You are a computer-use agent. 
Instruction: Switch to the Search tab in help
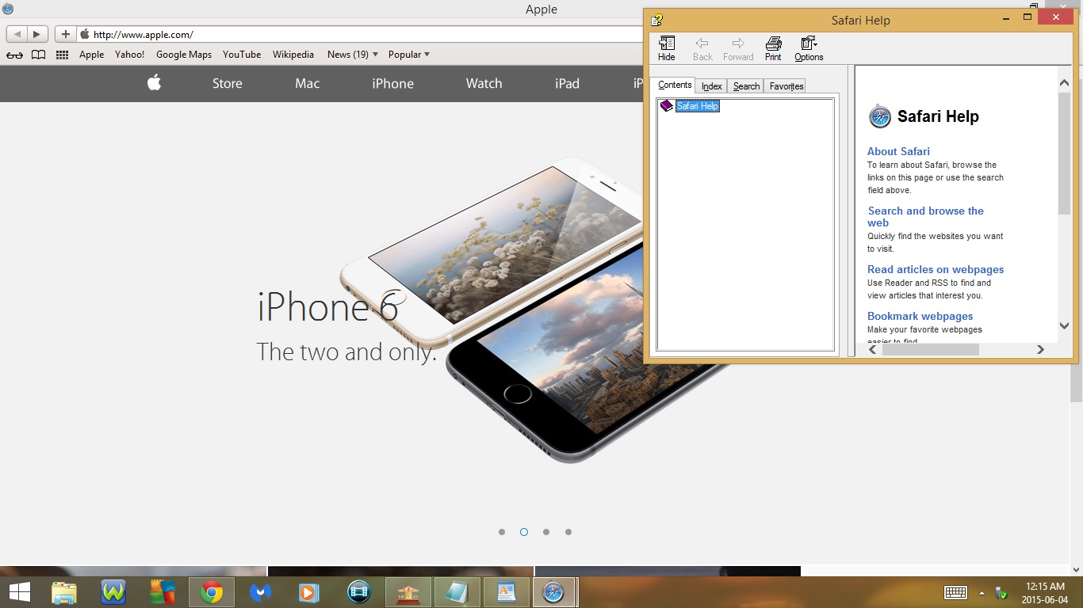coord(746,86)
